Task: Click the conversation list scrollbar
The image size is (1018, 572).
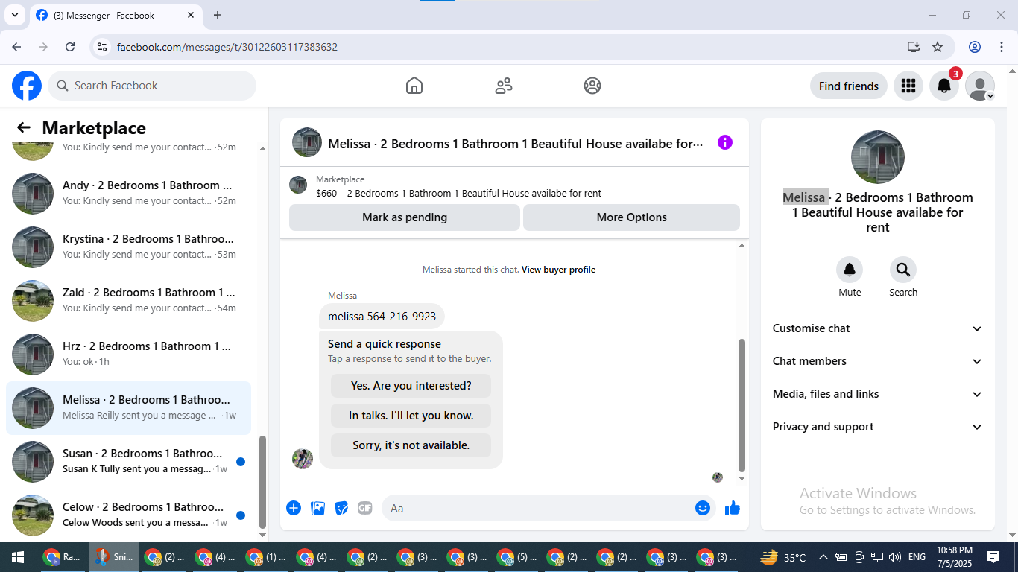Action: tap(262, 482)
